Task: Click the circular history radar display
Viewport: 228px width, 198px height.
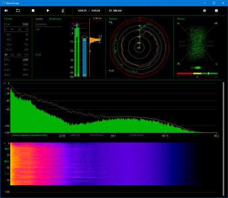Action: (x=140, y=47)
